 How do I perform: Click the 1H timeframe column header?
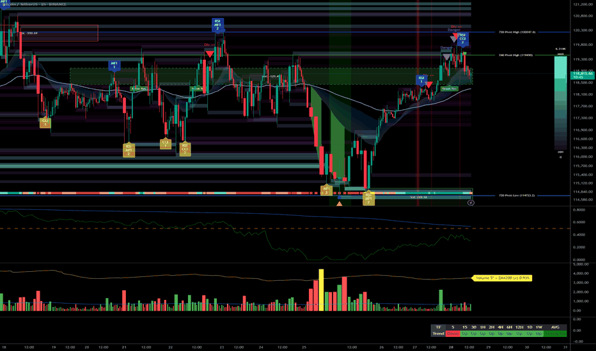pyautogui.click(x=483, y=327)
